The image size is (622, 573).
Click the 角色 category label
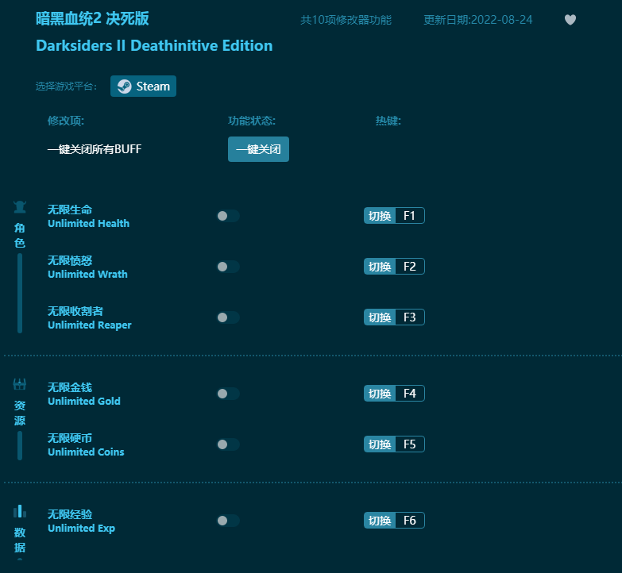pos(20,236)
